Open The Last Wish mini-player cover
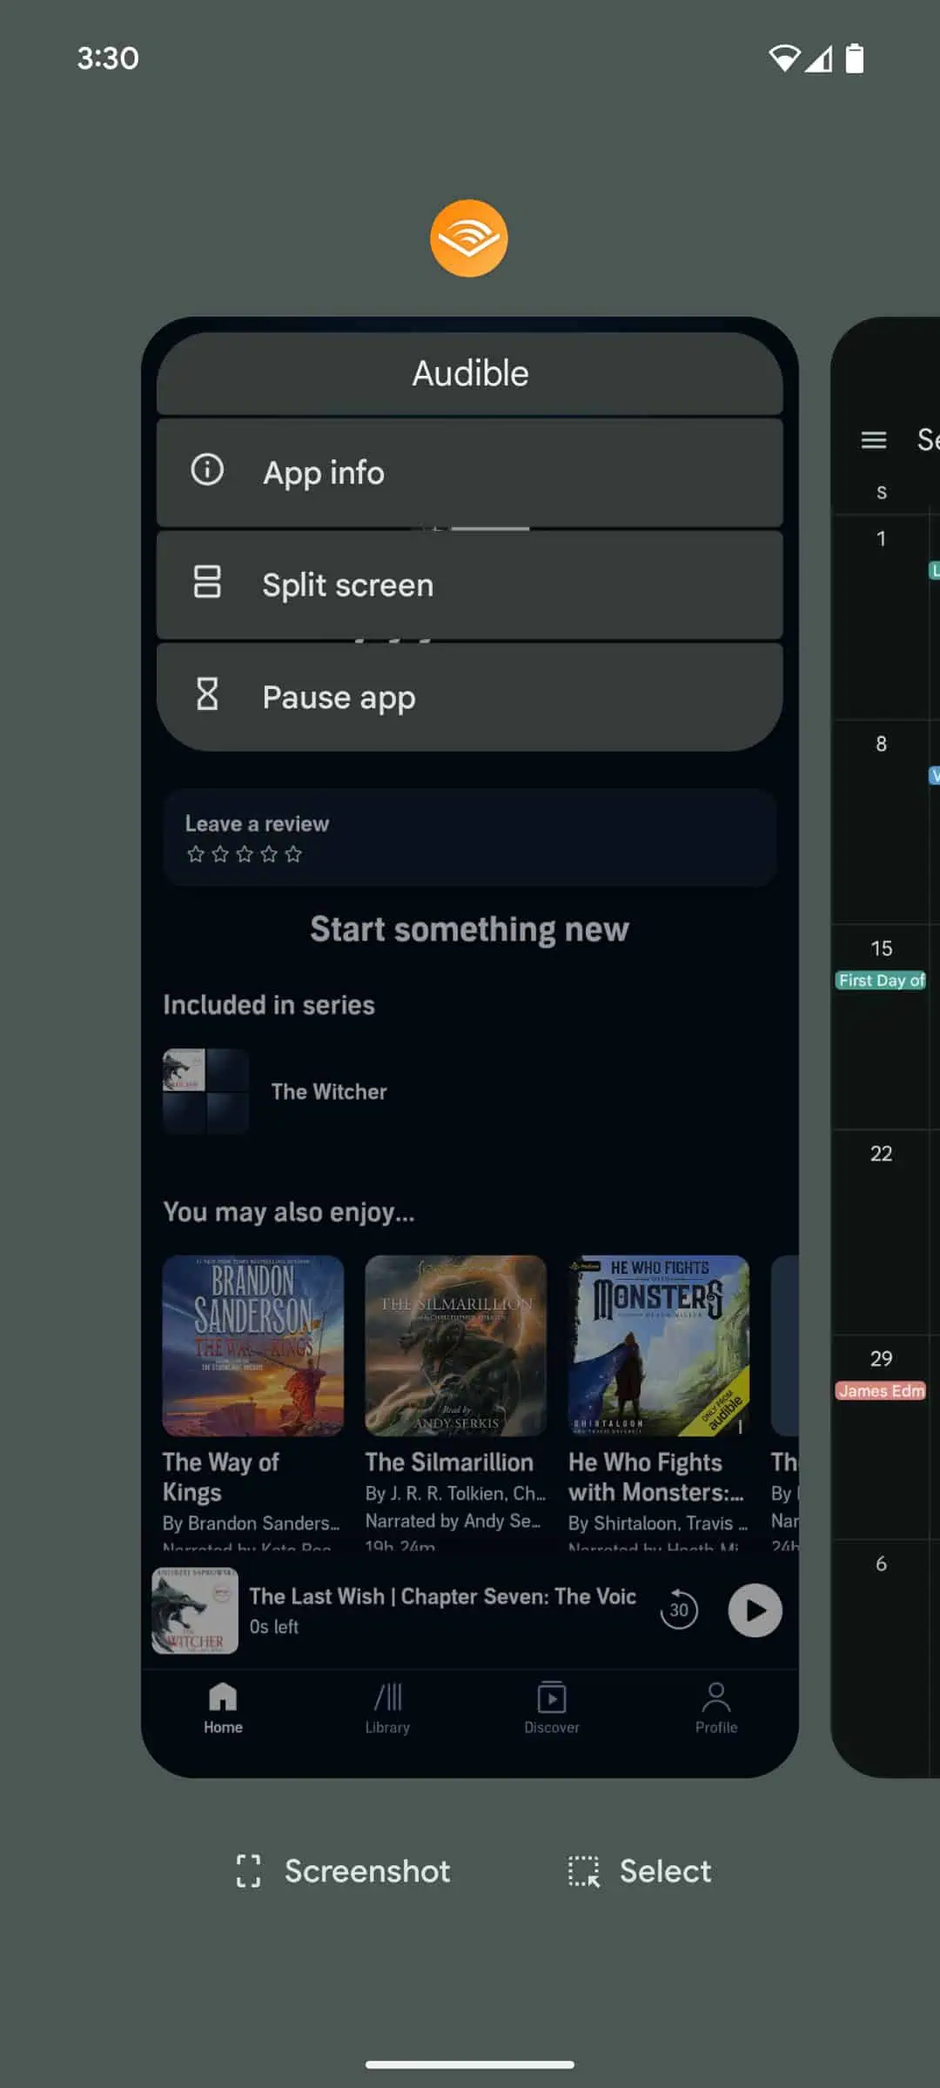Screen dimensions: 940x2088 (195, 1610)
